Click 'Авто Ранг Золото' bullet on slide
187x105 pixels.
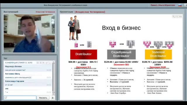pos(154,93)
